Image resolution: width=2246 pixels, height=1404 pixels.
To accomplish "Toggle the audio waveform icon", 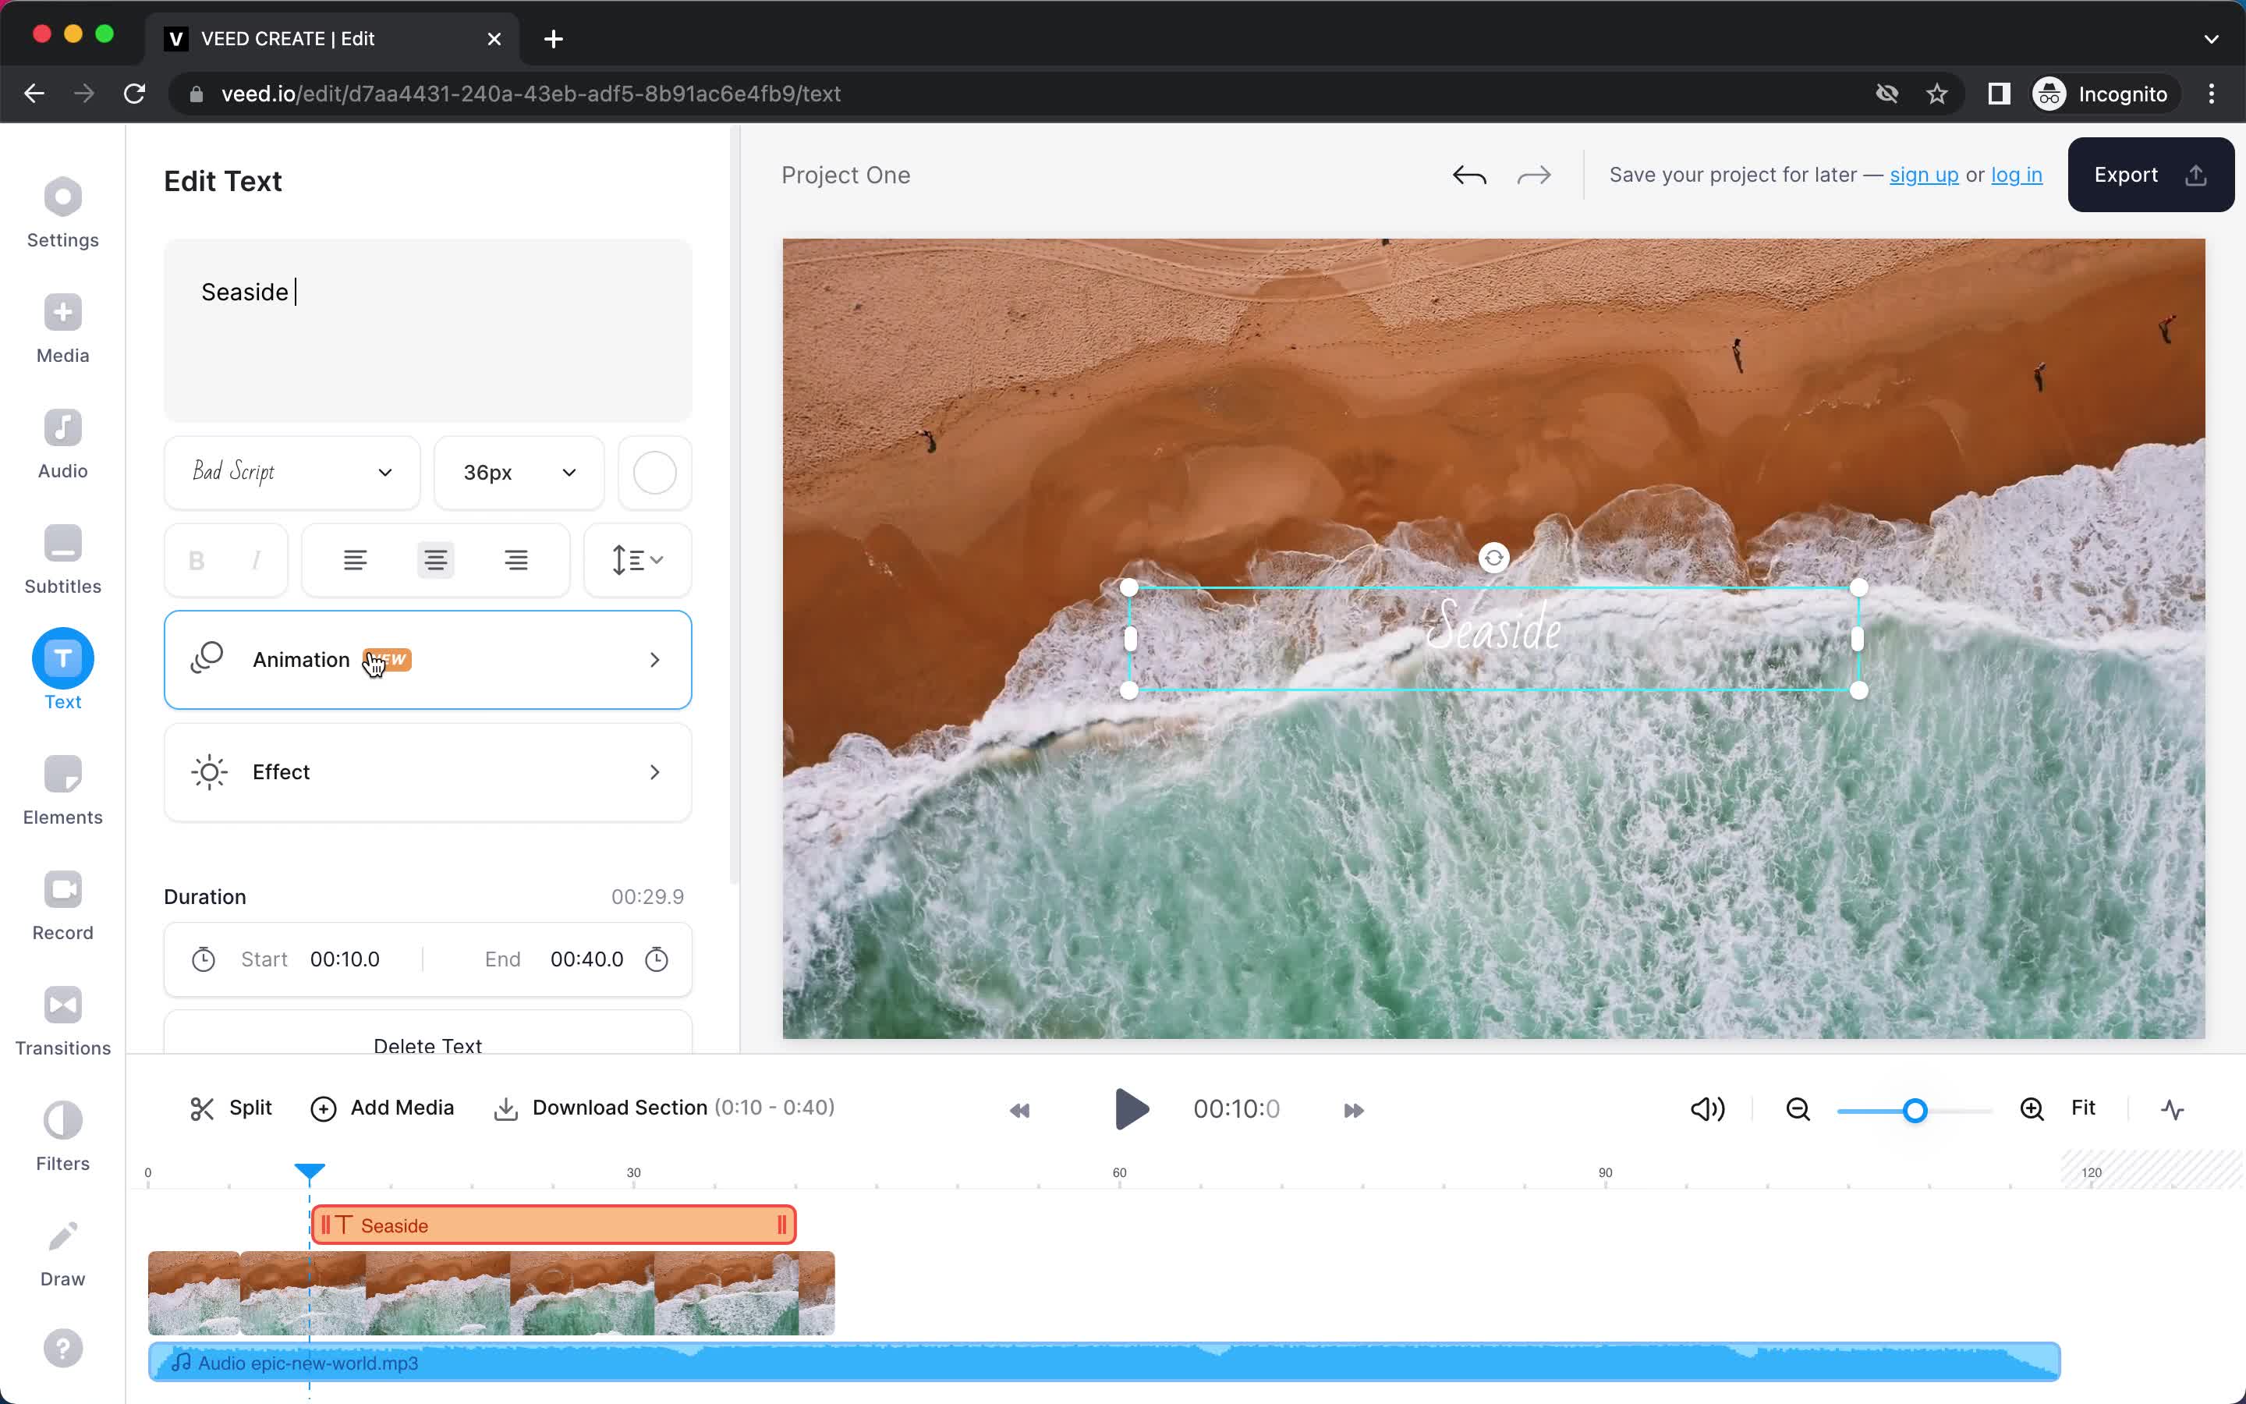I will (2172, 1108).
